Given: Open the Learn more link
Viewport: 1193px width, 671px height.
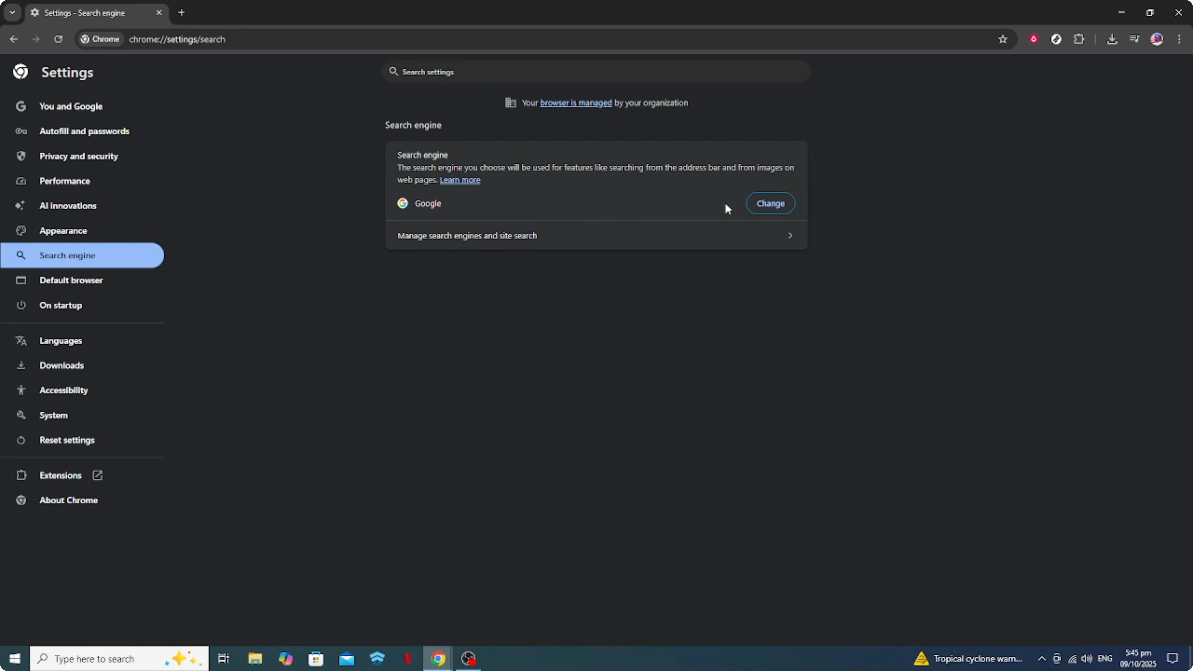Looking at the screenshot, I should pyautogui.click(x=460, y=180).
